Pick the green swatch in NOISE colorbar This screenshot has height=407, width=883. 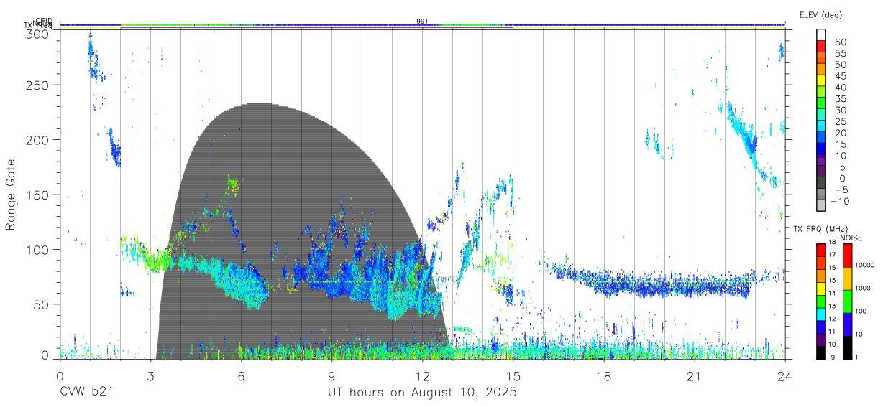coord(846,301)
